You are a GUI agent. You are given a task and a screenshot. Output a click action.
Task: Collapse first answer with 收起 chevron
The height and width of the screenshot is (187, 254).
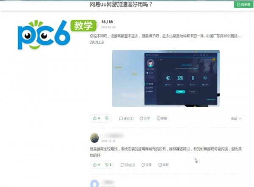tap(237, 119)
